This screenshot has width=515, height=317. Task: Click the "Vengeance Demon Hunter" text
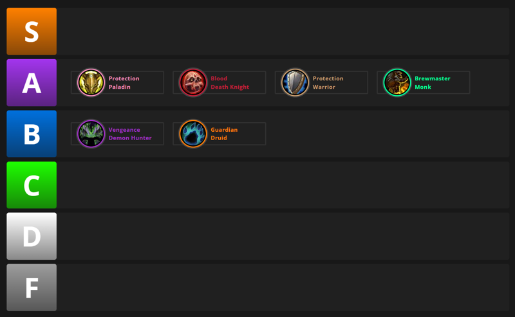point(130,134)
